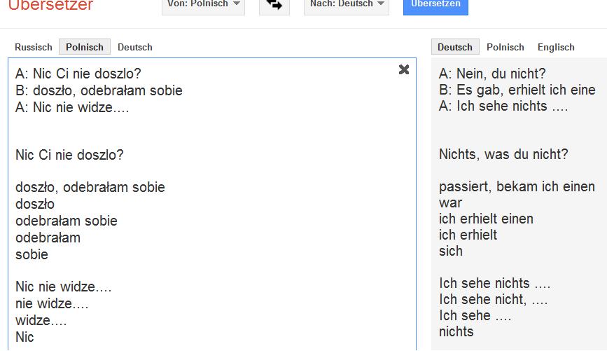Image resolution: width=607 pixels, height=351 pixels.
Task: Select Russisch as source language
Action: (x=34, y=47)
